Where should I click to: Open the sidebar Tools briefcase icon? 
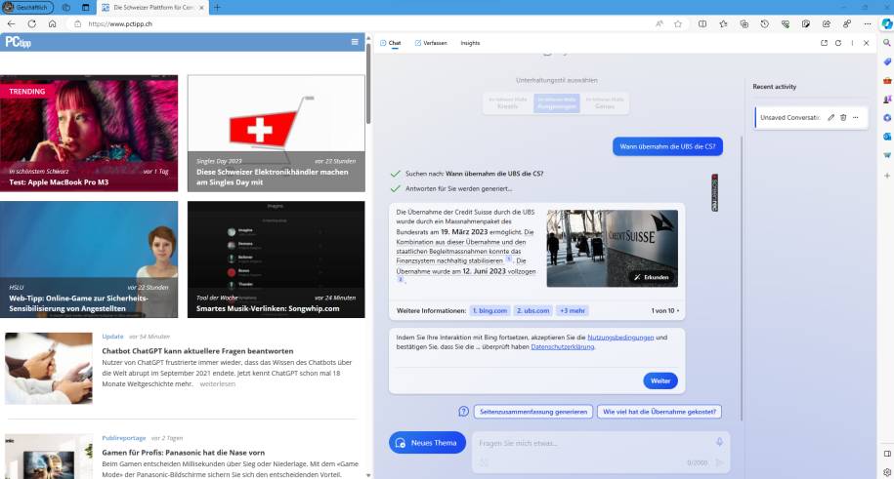886,80
